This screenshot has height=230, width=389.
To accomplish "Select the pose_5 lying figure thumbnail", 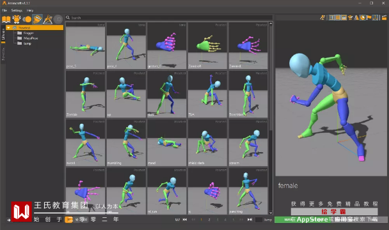I will point(85,46).
